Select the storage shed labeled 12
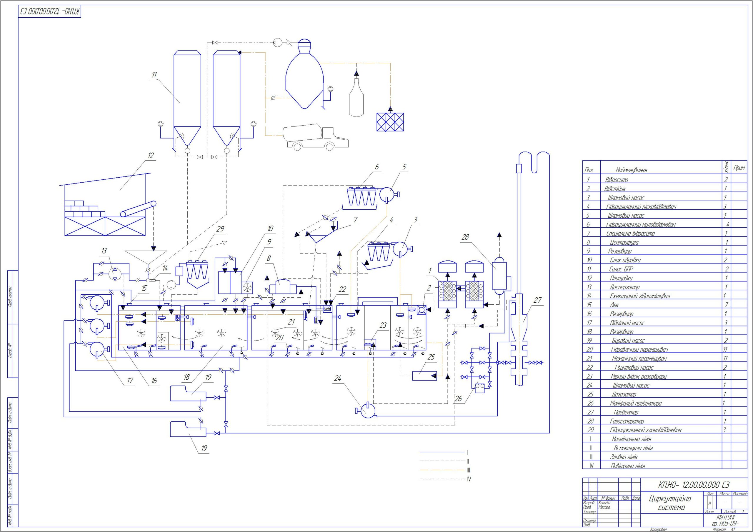 tap(106, 204)
